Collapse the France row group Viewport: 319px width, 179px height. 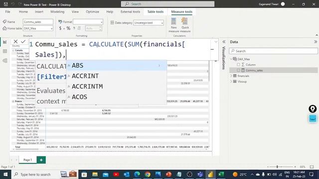click(x=13, y=101)
